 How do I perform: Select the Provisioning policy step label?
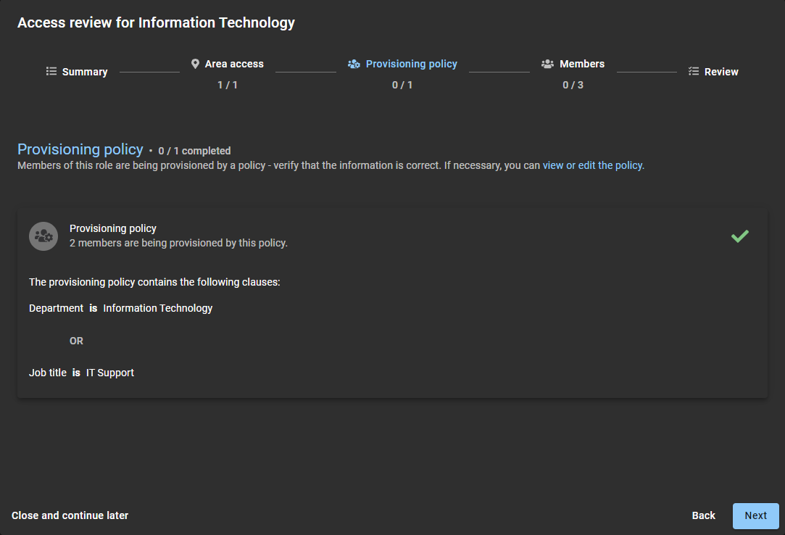click(411, 64)
